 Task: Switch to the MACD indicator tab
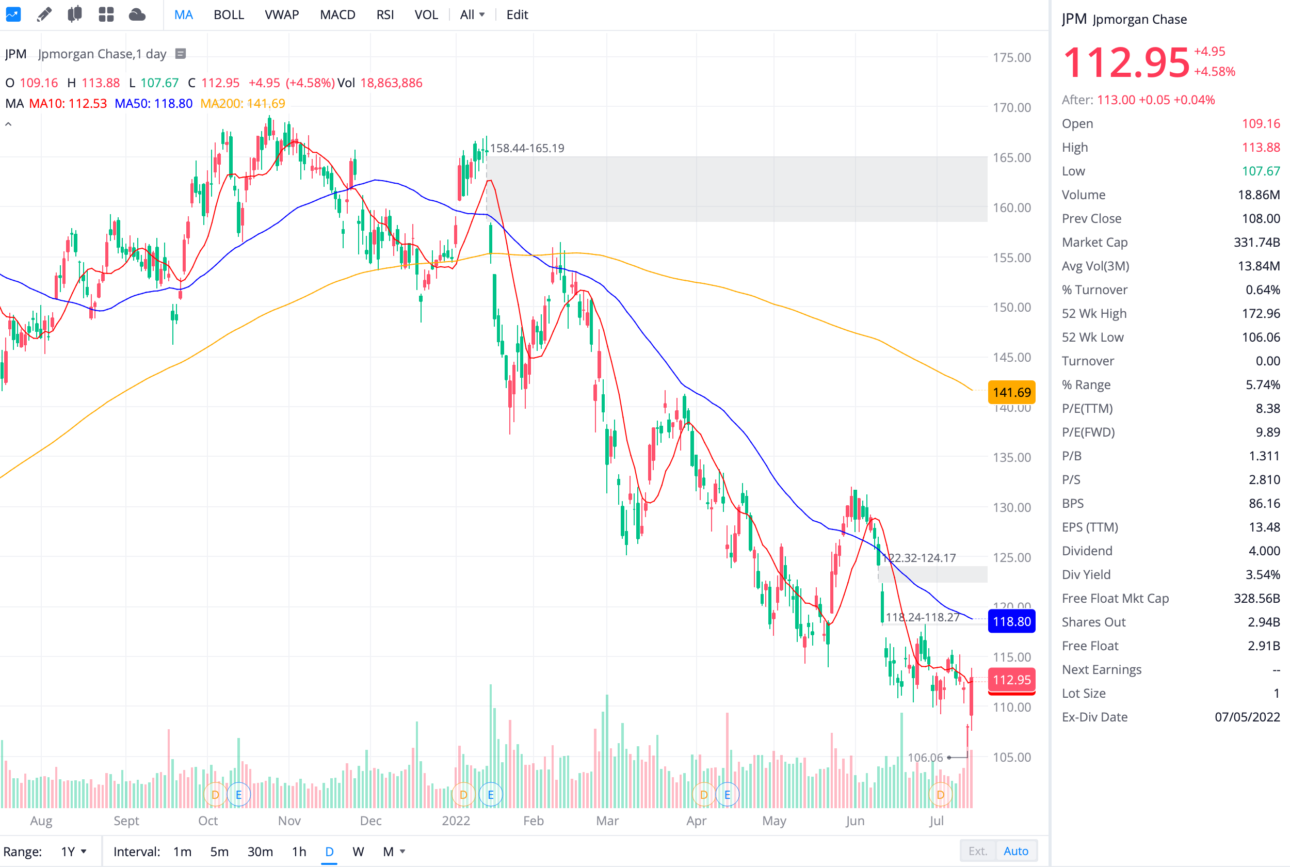click(337, 14)
